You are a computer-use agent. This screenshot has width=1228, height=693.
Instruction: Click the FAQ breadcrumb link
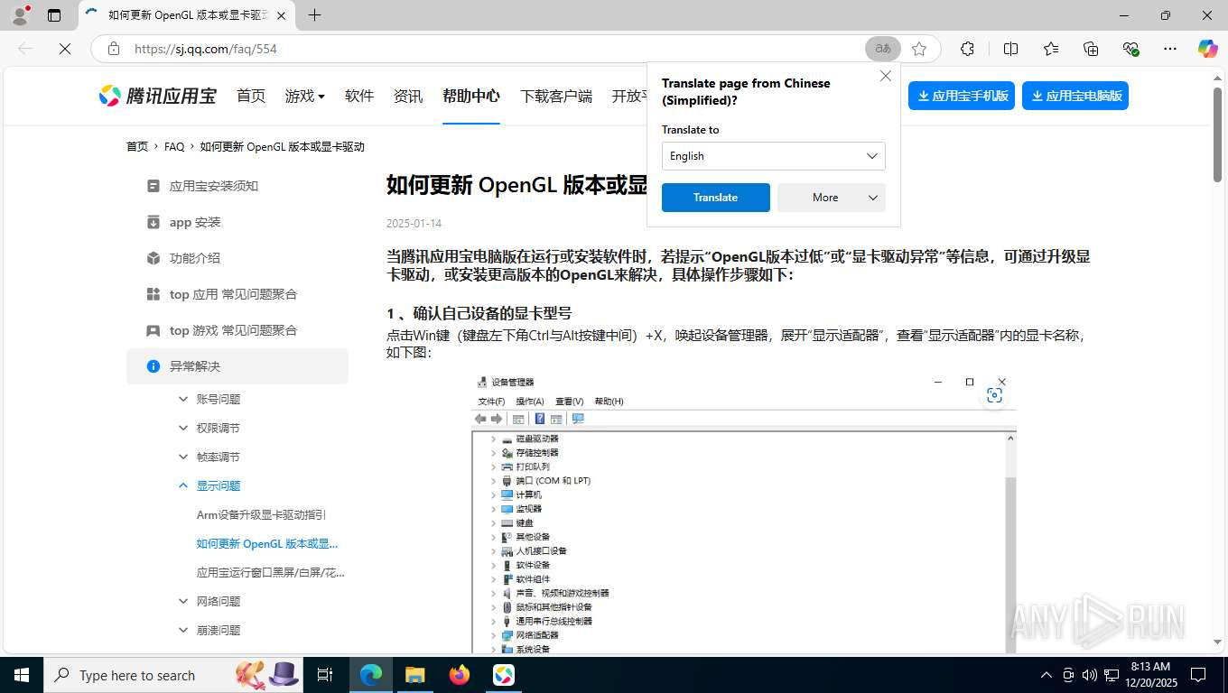pyautogui.click(x=174, y=146)
